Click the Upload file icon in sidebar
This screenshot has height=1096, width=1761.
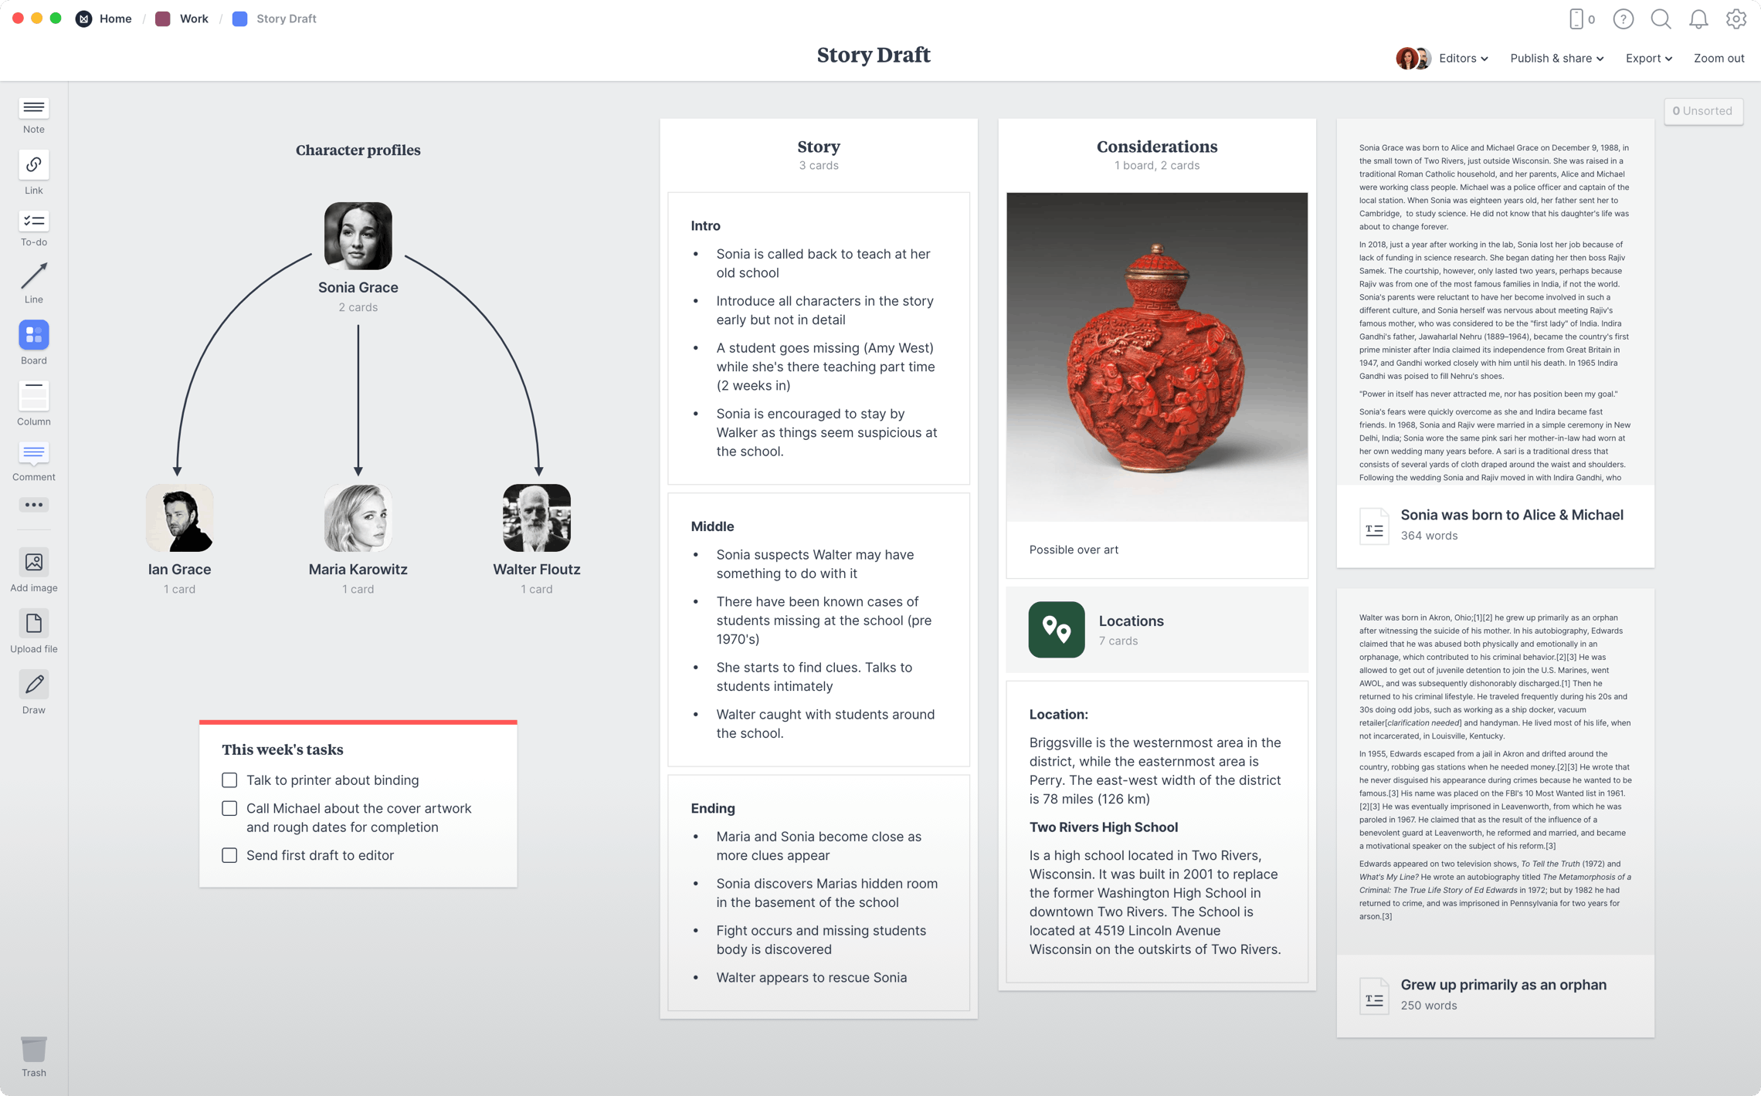(34, 623)
